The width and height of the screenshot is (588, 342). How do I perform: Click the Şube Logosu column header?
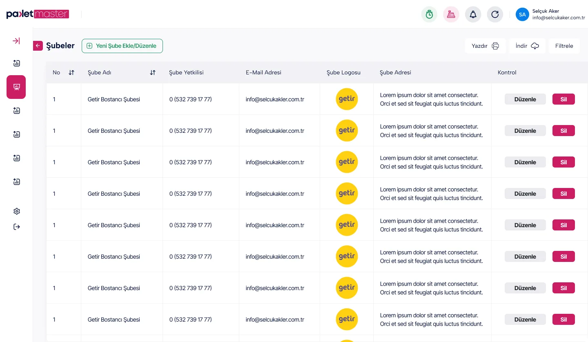(343, 73)
